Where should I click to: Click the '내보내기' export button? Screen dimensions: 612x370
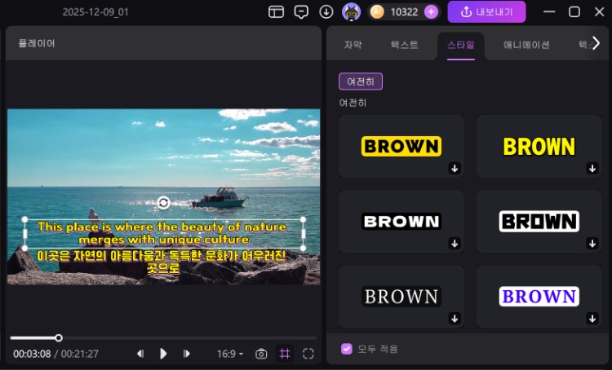click(486, 12)
